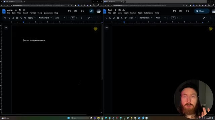Print the Text document
This screenshot has height=120, width=215.
118,18
